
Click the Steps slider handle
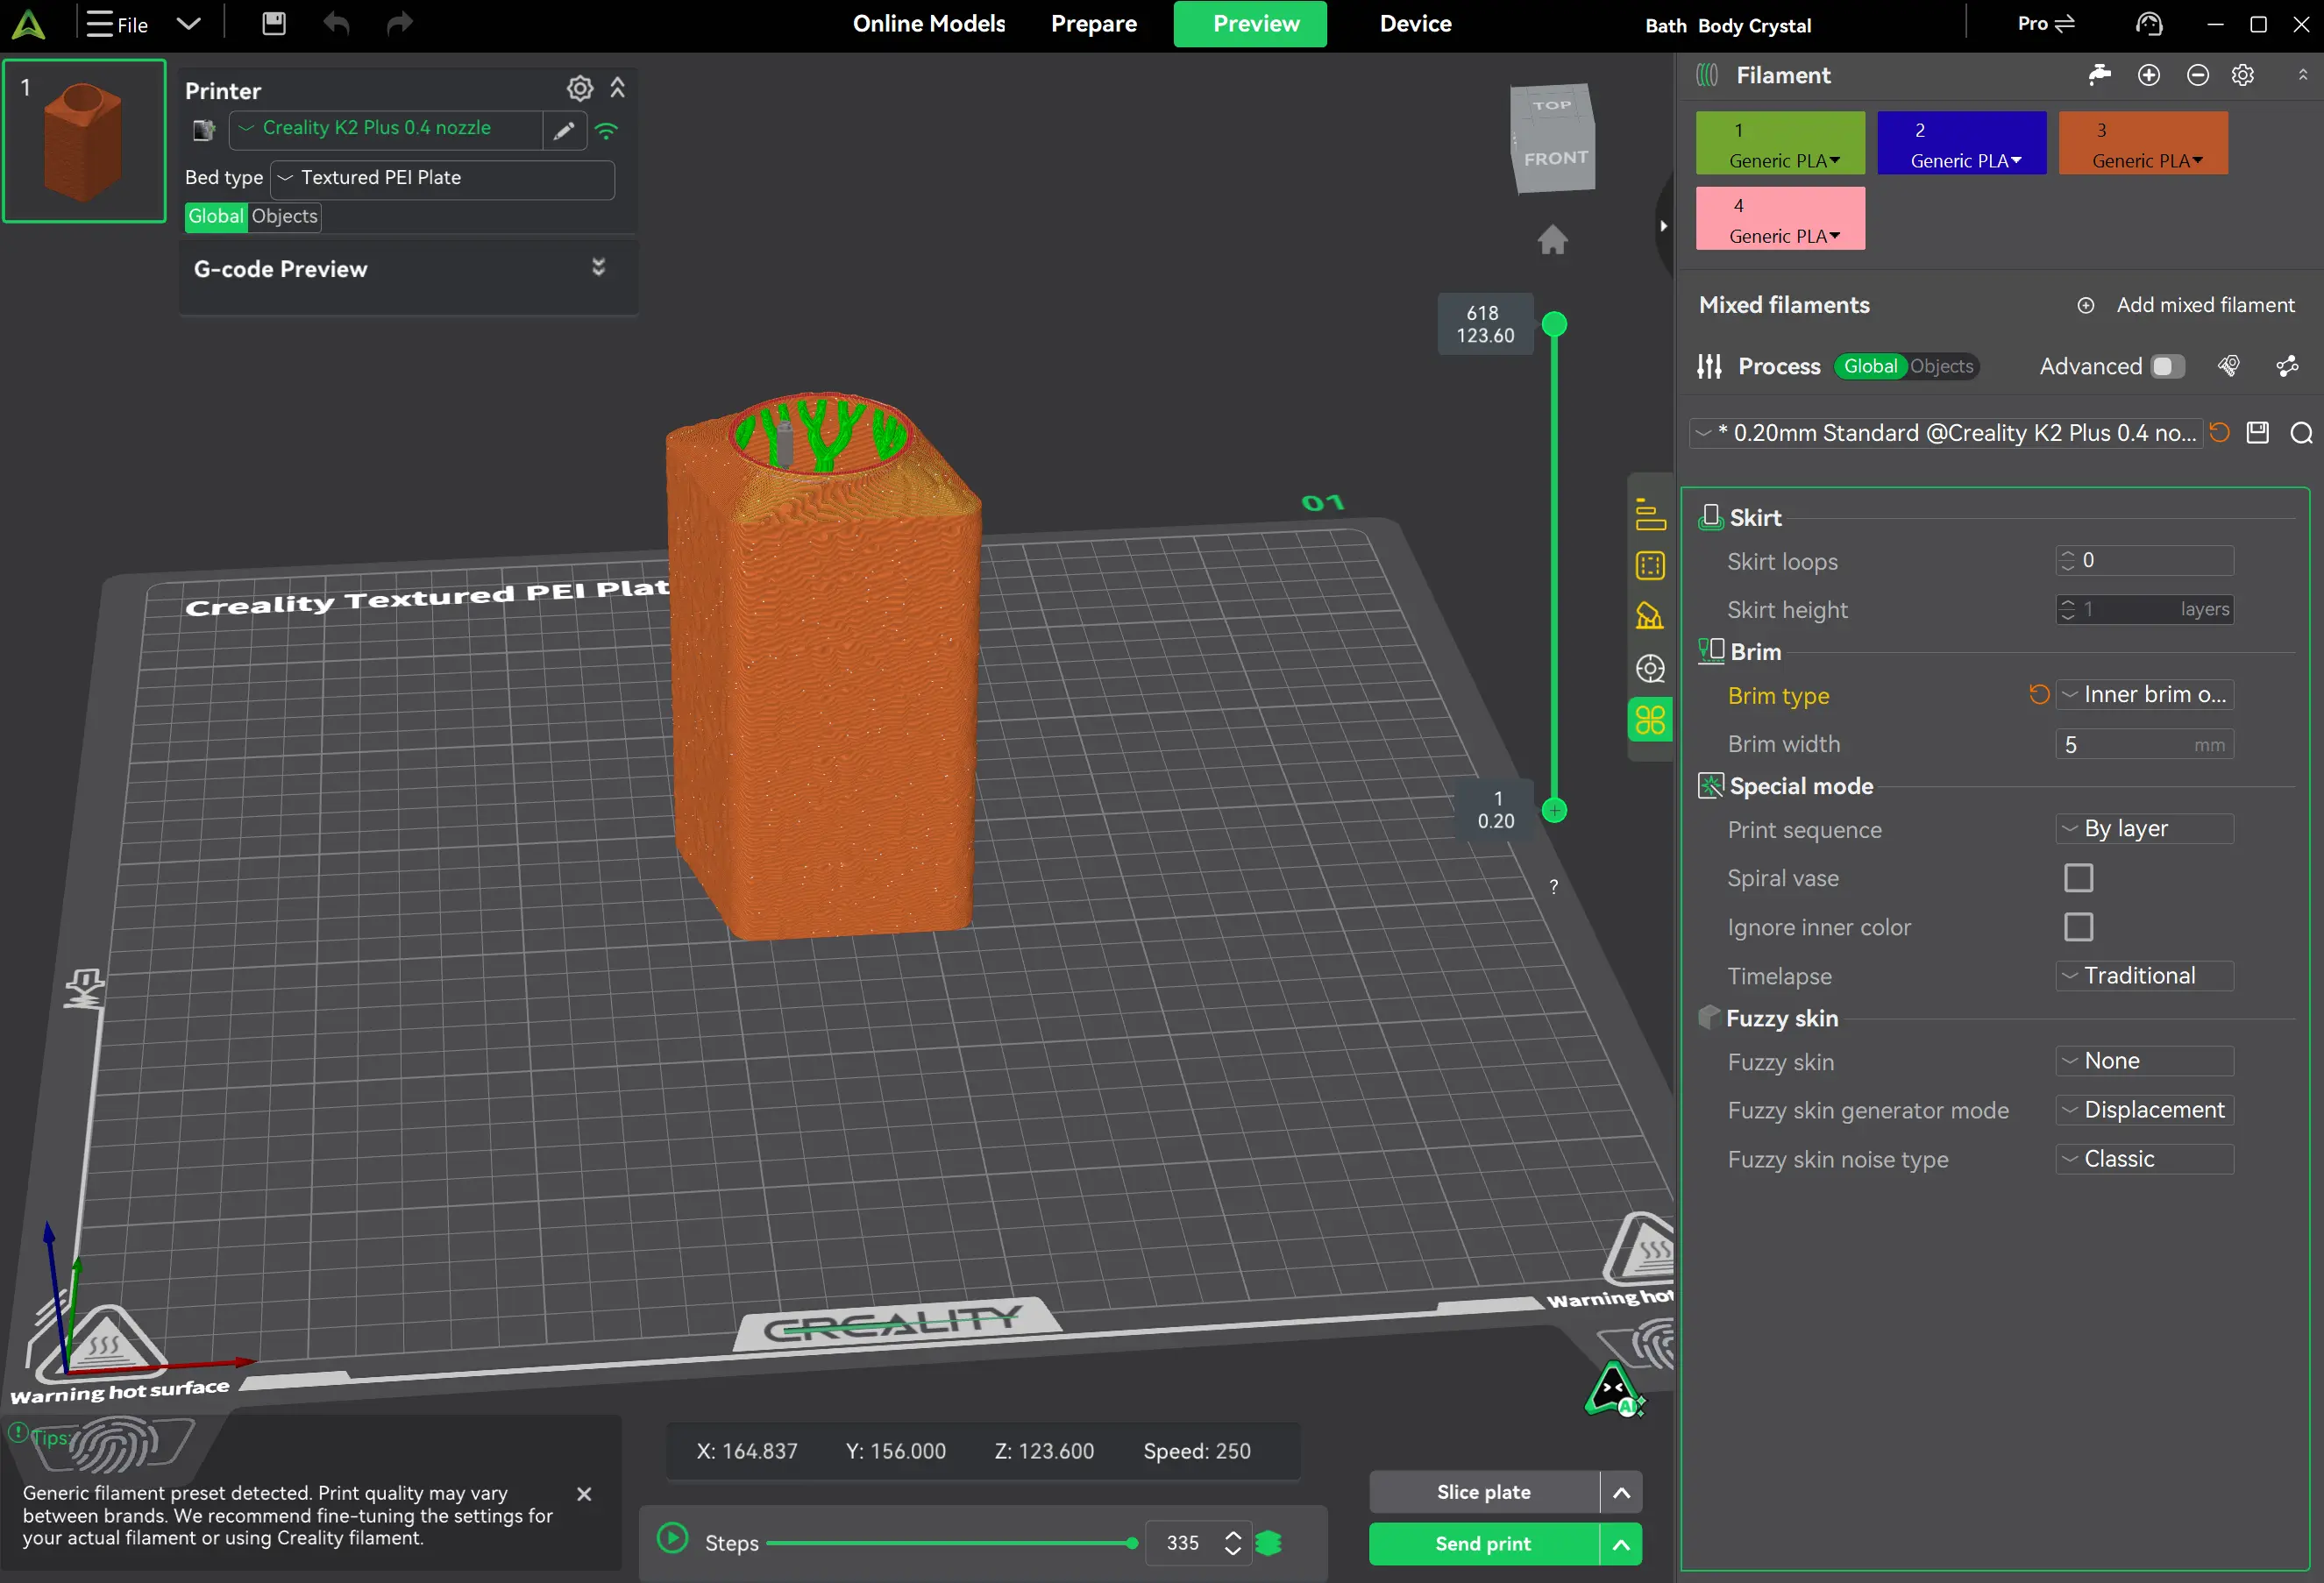(1131, 1543)
